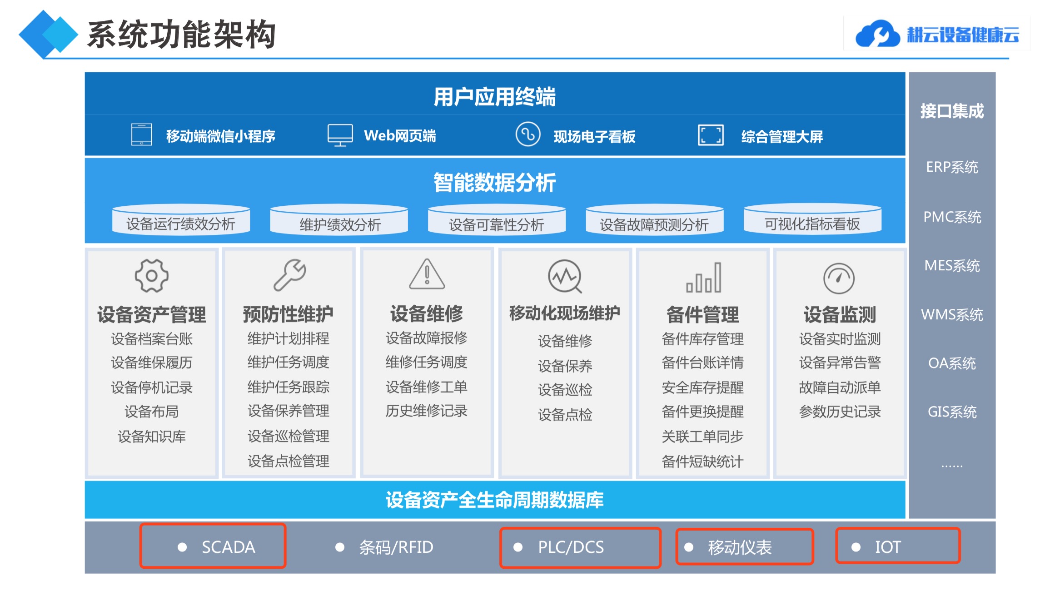Click the bar chart icon above 备件管理

coord(703,278)
